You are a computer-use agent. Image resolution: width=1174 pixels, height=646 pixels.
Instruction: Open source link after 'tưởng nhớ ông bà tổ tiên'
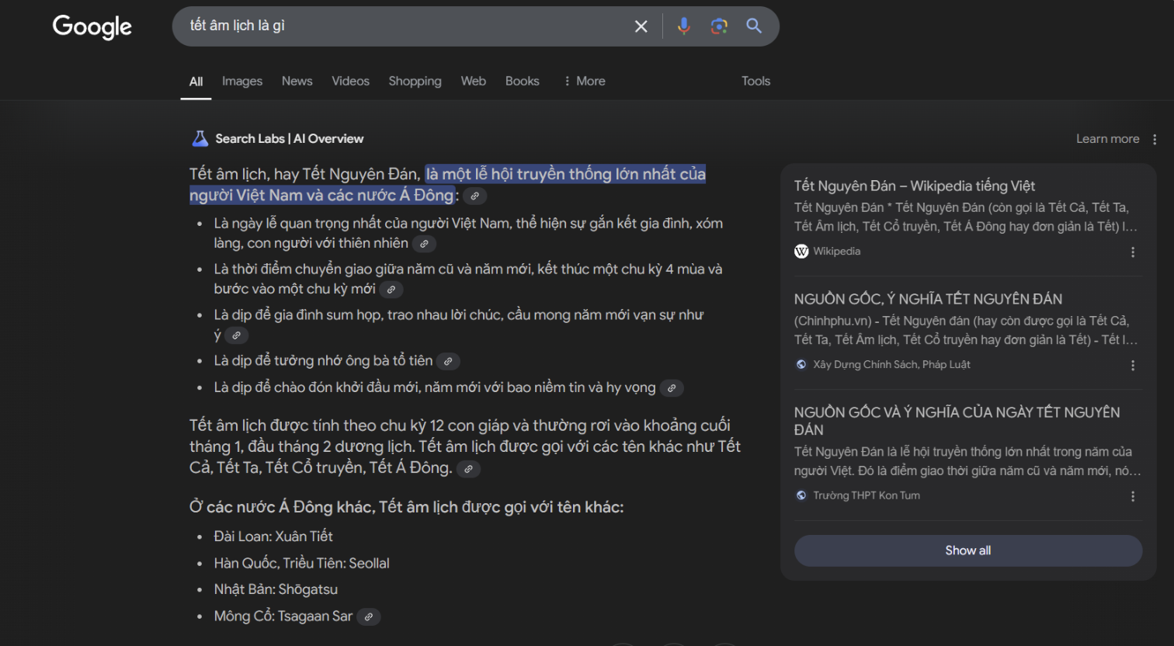pos(448,361)
